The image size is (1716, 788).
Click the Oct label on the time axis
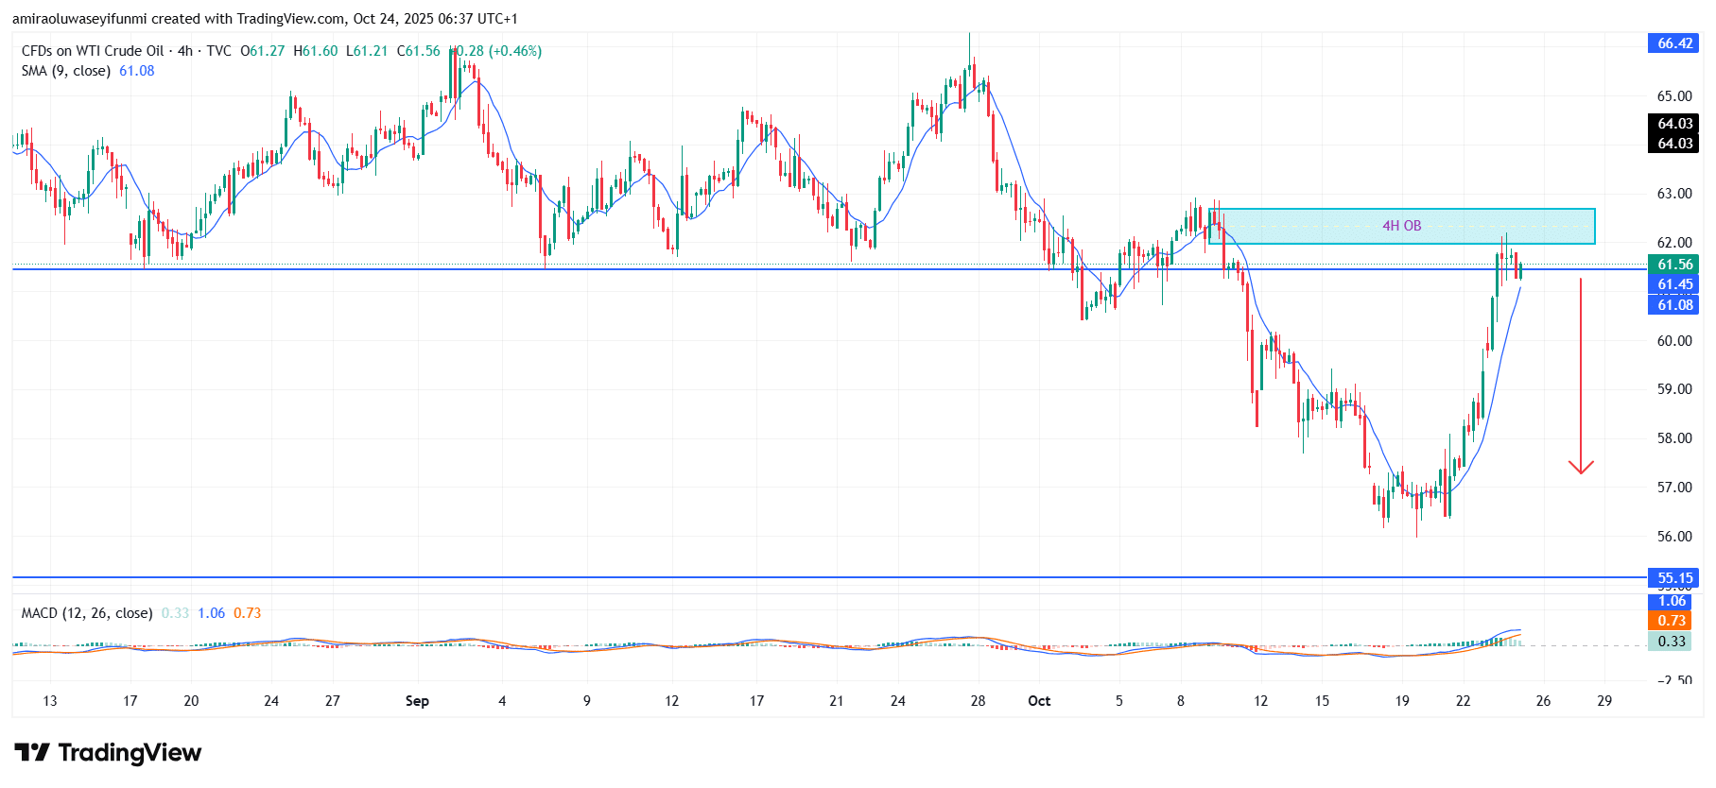(x=1039, y=701)
